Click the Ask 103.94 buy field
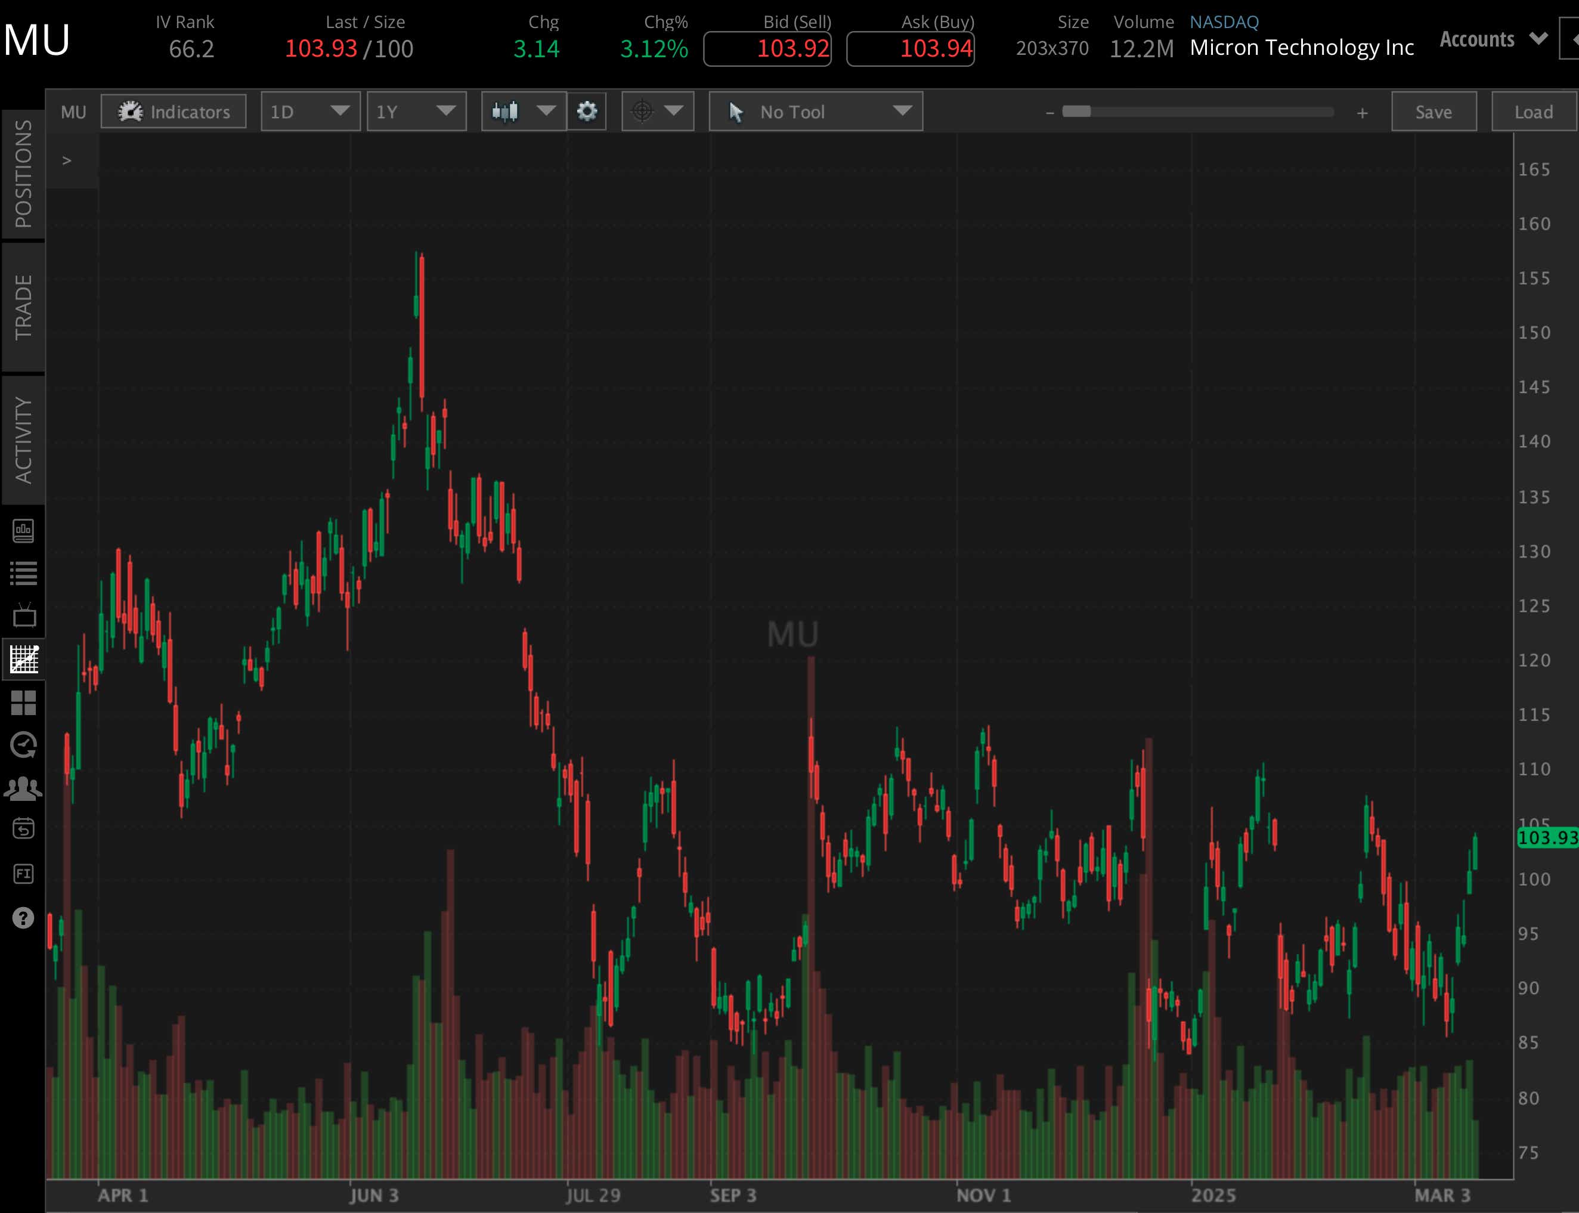 coord(911,48)
